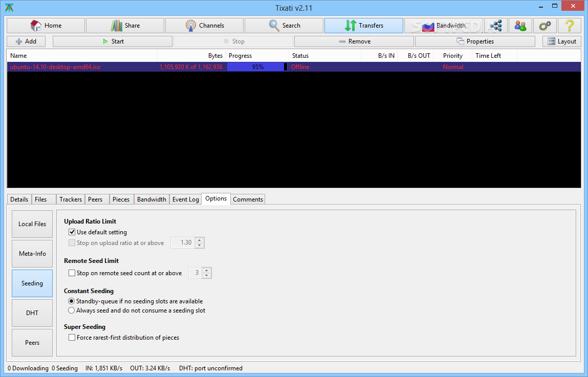Select Standby-queue if no seeding slots
The width and height of the screenshot is (588, 377).
coord(71,301)
